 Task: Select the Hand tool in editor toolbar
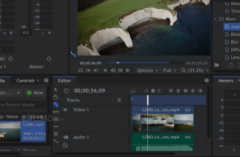tap(56, 97)
